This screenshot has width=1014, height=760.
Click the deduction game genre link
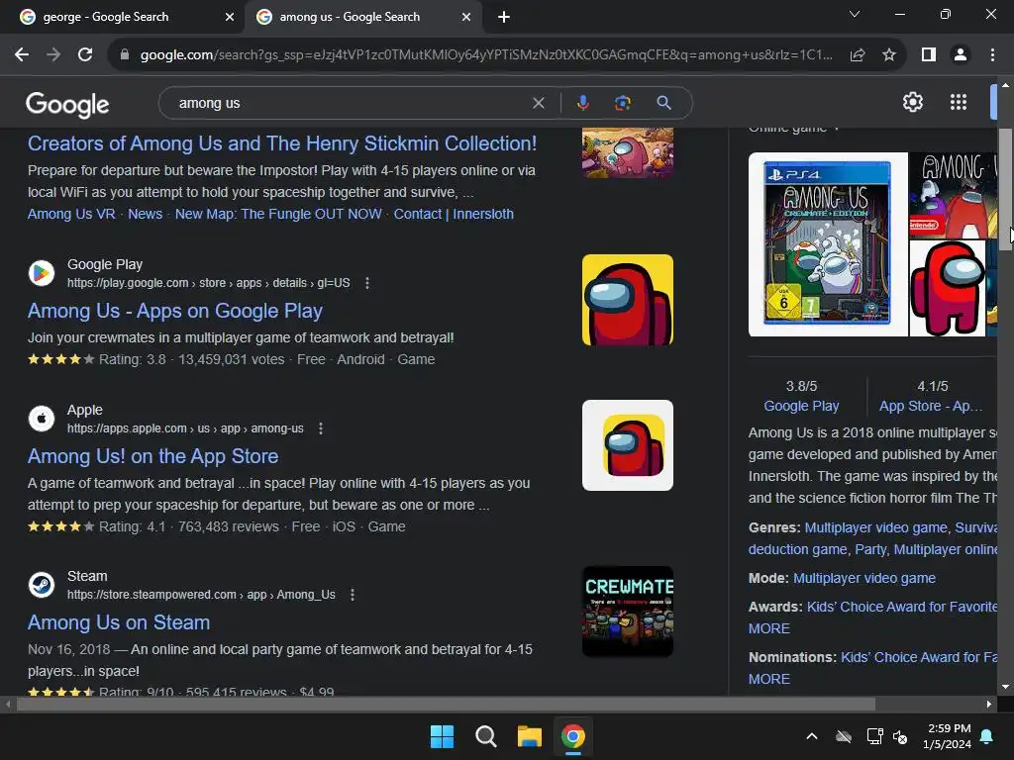point(797,549)
